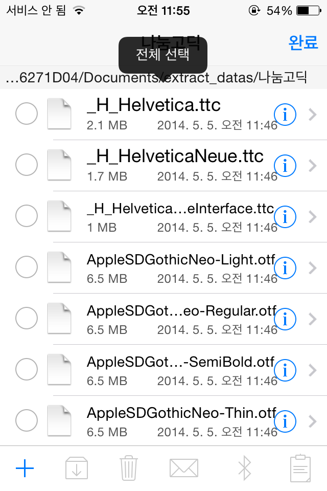The image size is (327, 491).
Task: Tap the trash delete icon
Action: [129, 468]
